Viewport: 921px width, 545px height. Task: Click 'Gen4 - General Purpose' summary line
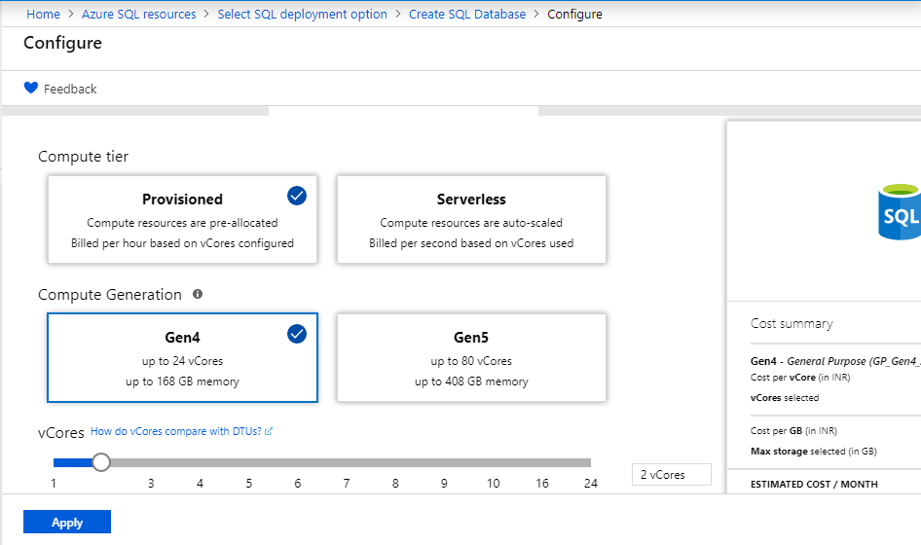[x=835, y=361]
